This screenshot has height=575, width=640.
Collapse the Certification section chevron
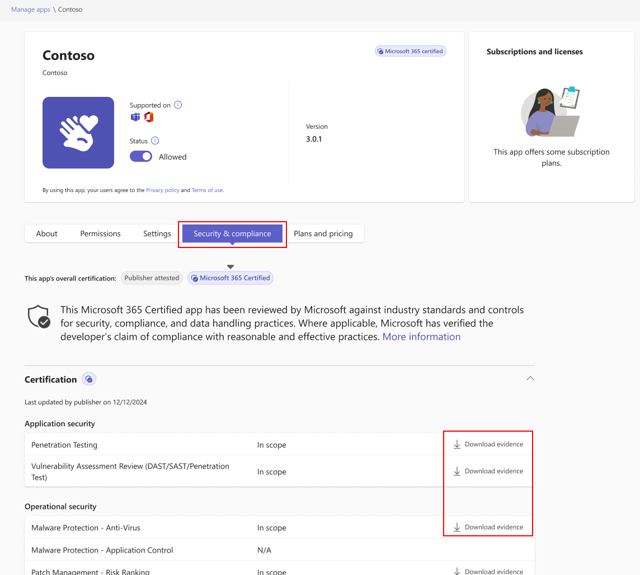(x=530, y=378)
